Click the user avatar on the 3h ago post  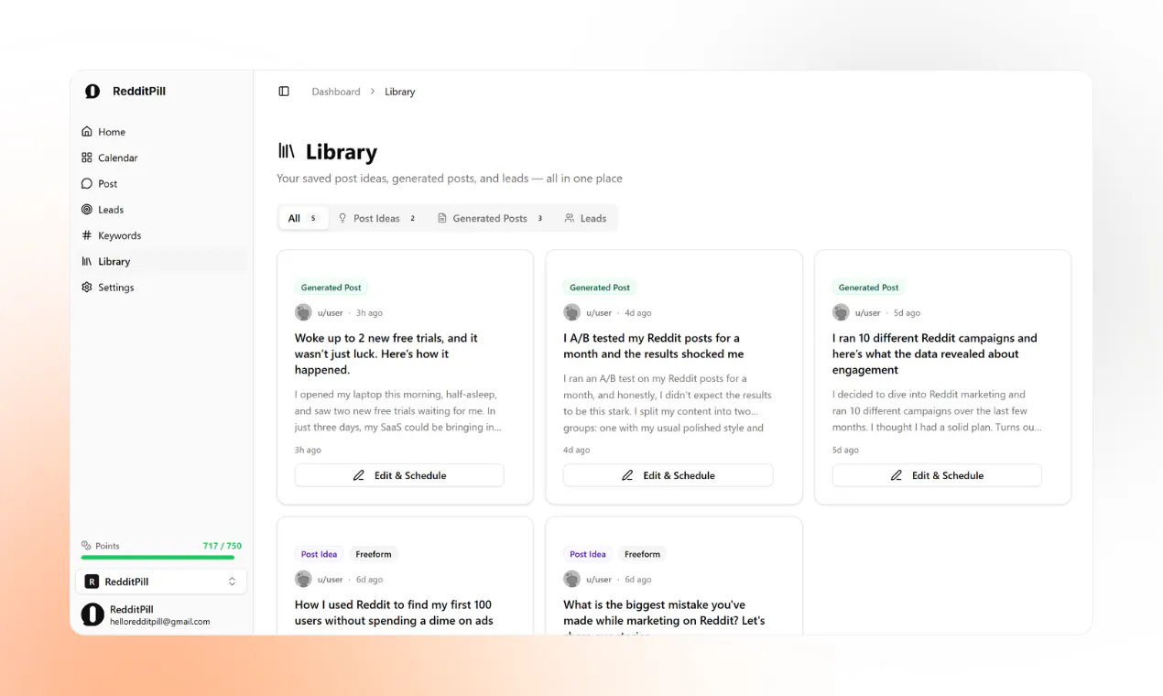pyautogui.click(x=303, y=312)
